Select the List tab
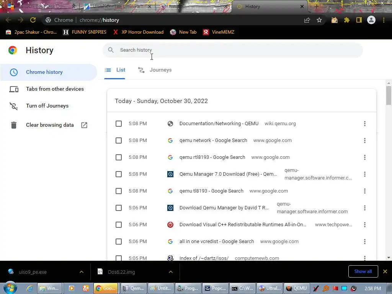392x294 pixels. point(115,70)
